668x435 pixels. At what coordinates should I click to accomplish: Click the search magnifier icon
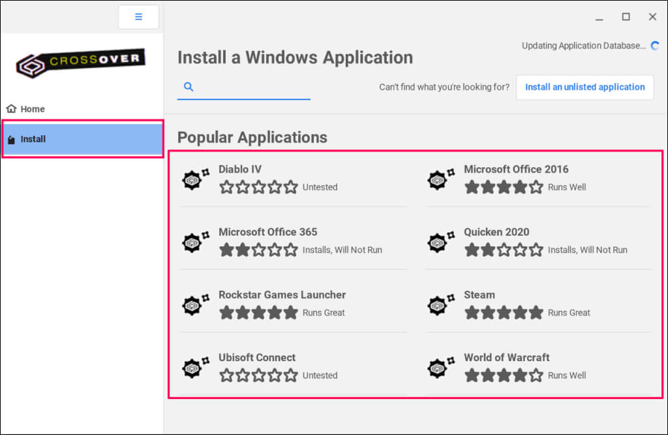point(189,86)
